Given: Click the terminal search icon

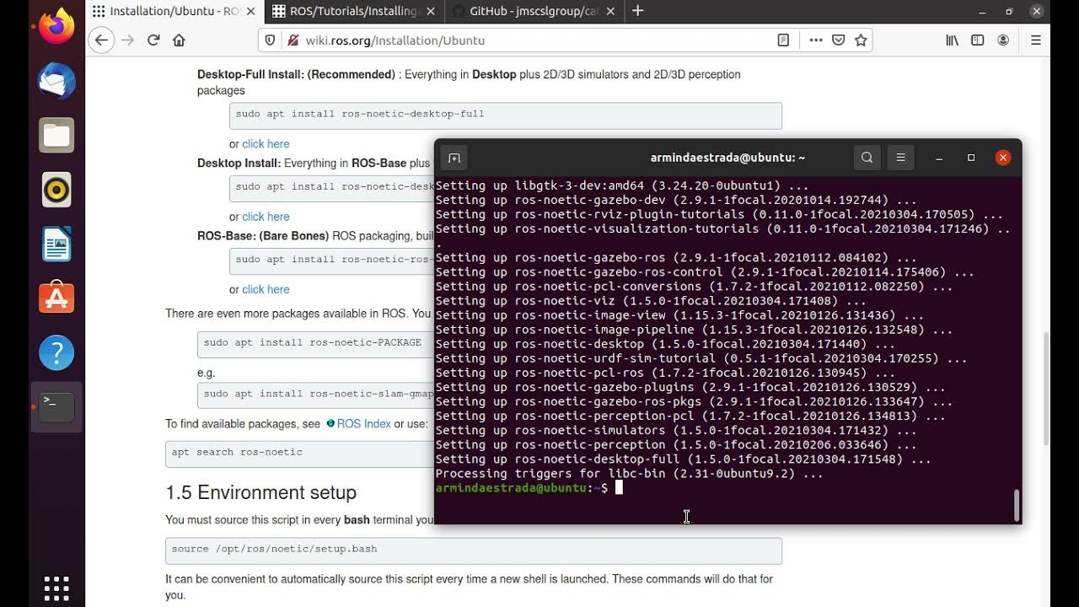Looking at the screenshot, I should pyautogui.click(x=867, y=158).
